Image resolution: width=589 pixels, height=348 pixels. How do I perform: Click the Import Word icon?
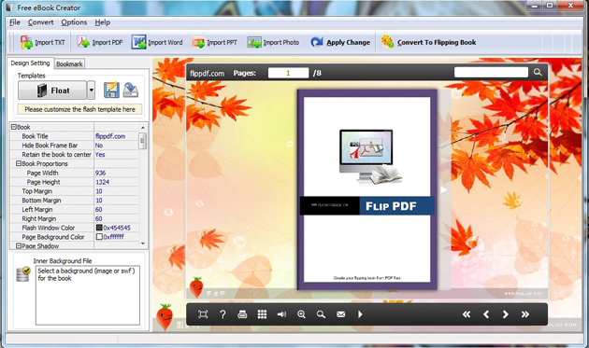138,42
